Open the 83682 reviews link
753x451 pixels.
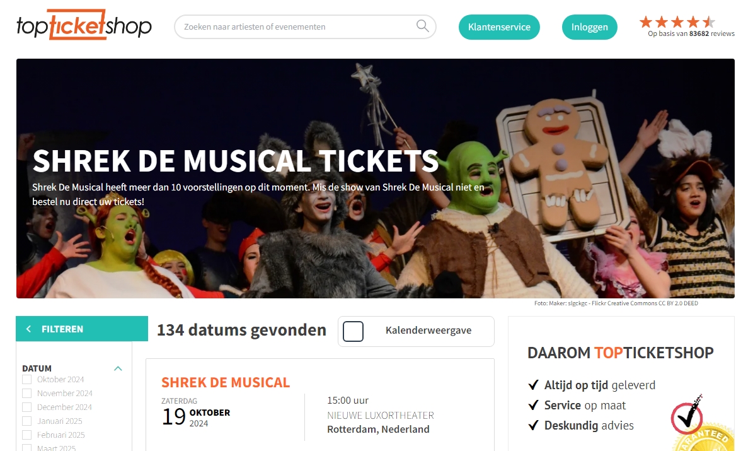[x=691, y=33]
